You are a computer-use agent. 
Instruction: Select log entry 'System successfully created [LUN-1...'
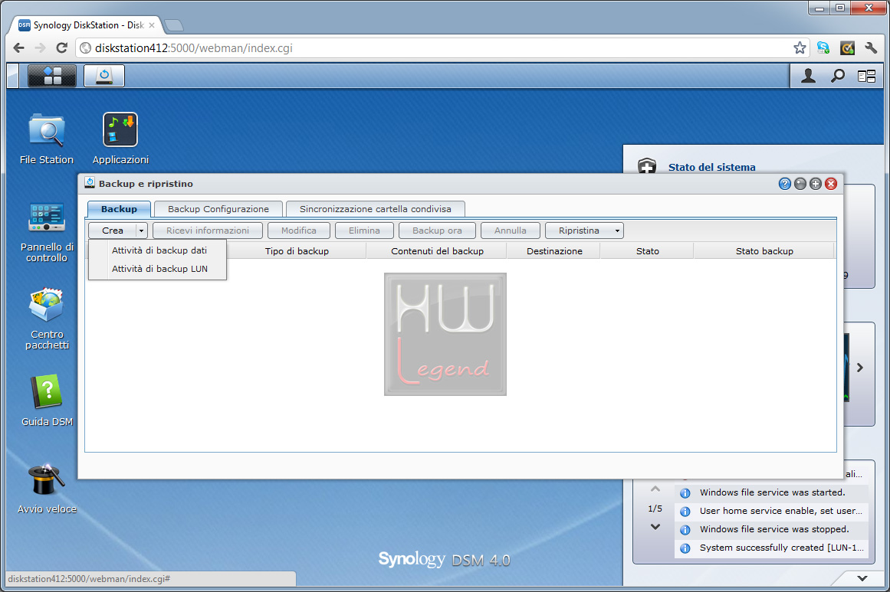tap(771, 548)
